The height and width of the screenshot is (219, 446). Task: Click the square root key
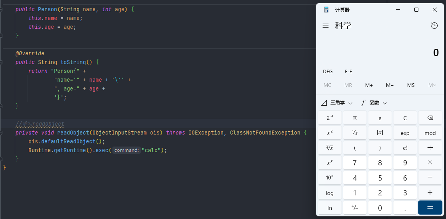[330, 147]
